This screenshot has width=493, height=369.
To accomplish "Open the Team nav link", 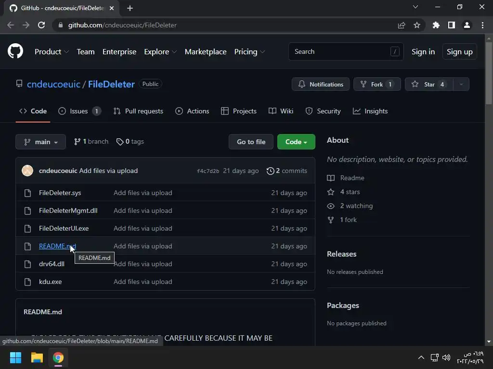I will [x=86, y=52].
